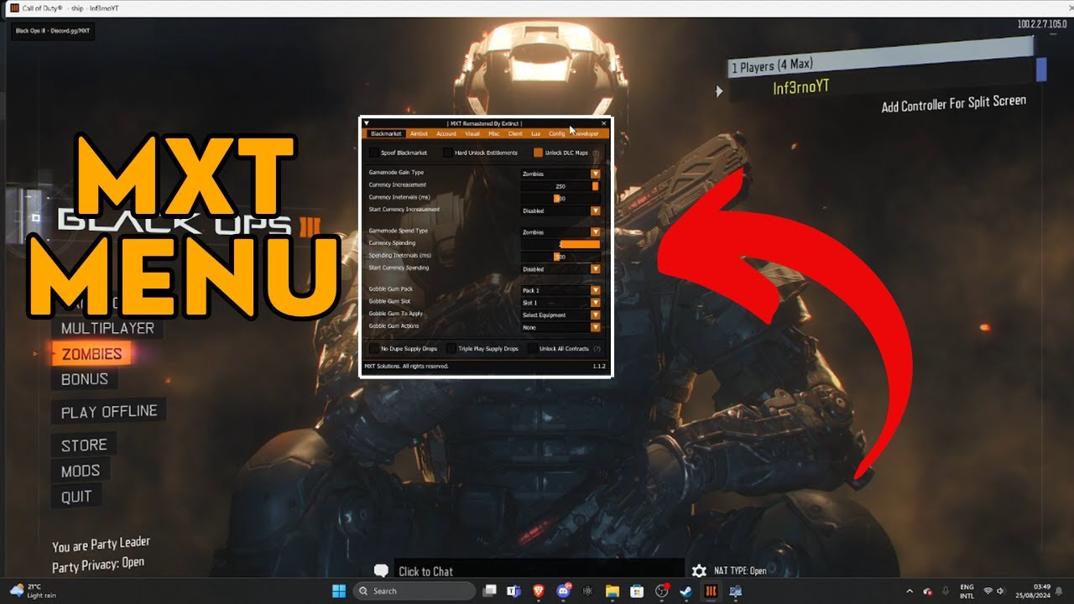Expand the Gobble Gum Pack dropdown

[595, 290]
